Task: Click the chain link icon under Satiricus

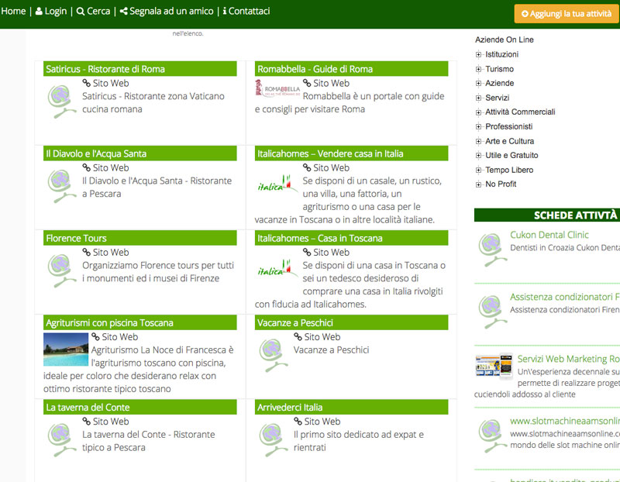Action: pos(87,83)
